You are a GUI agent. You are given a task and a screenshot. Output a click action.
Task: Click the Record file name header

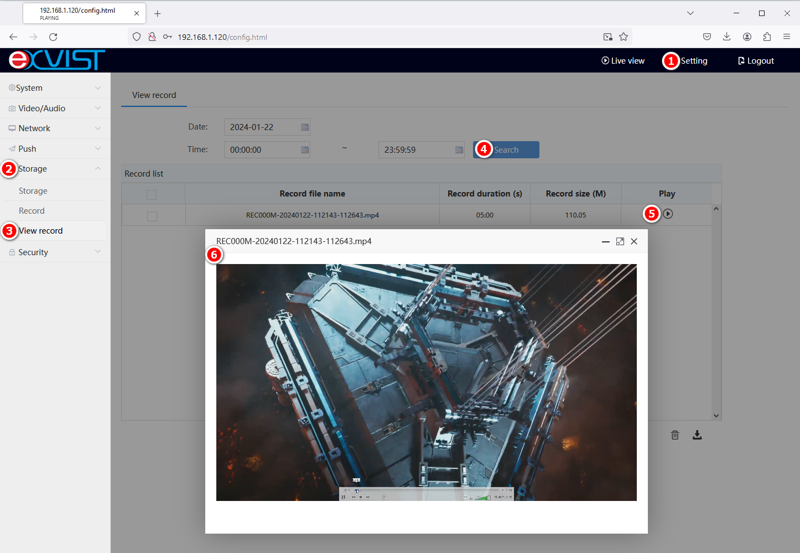click(312, 194)
